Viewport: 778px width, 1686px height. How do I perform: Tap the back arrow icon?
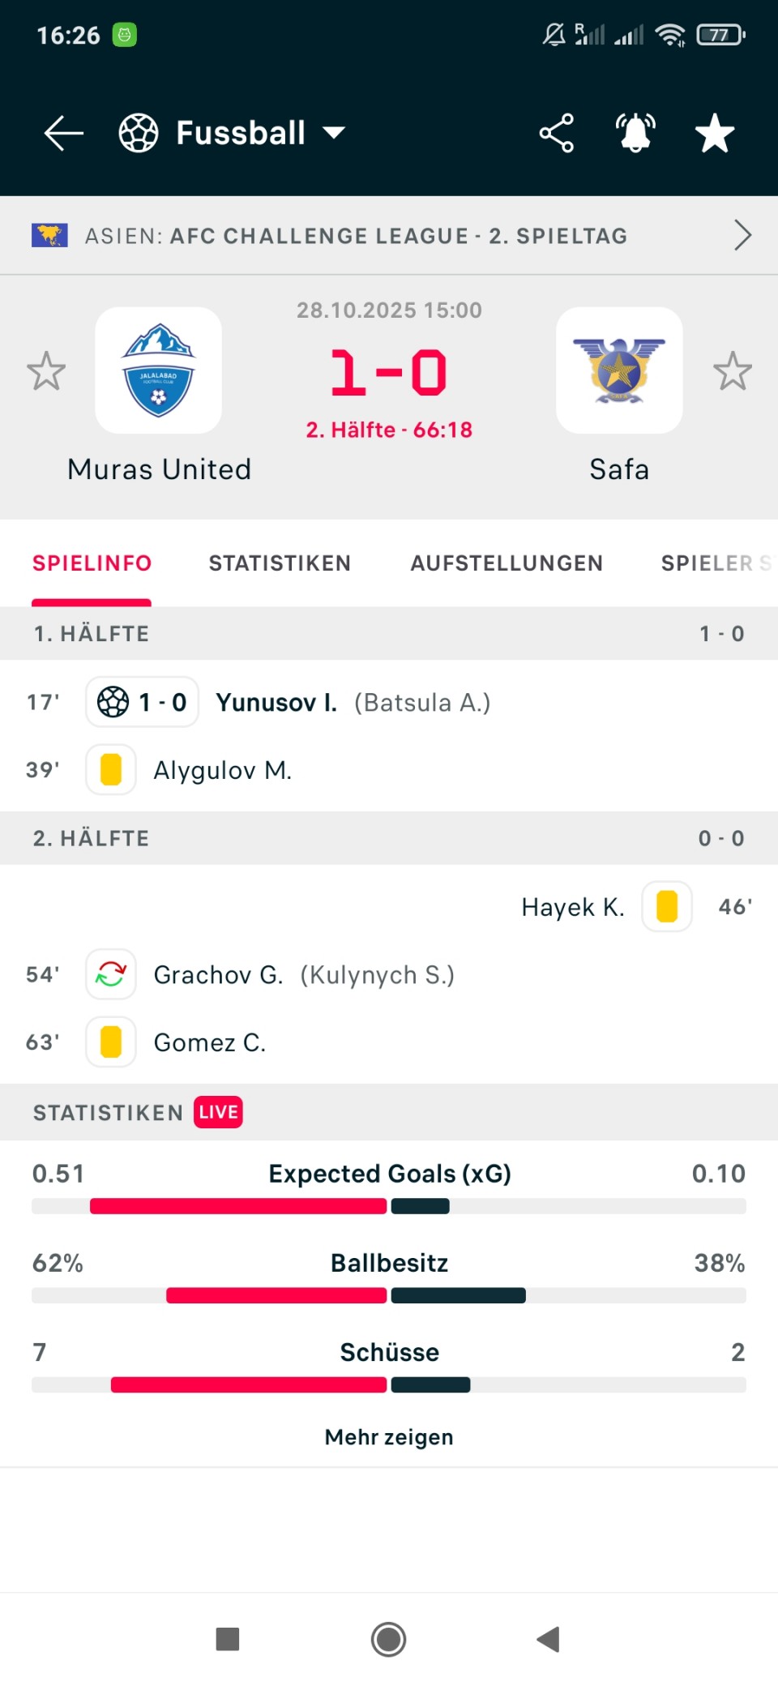click(64, 134)
